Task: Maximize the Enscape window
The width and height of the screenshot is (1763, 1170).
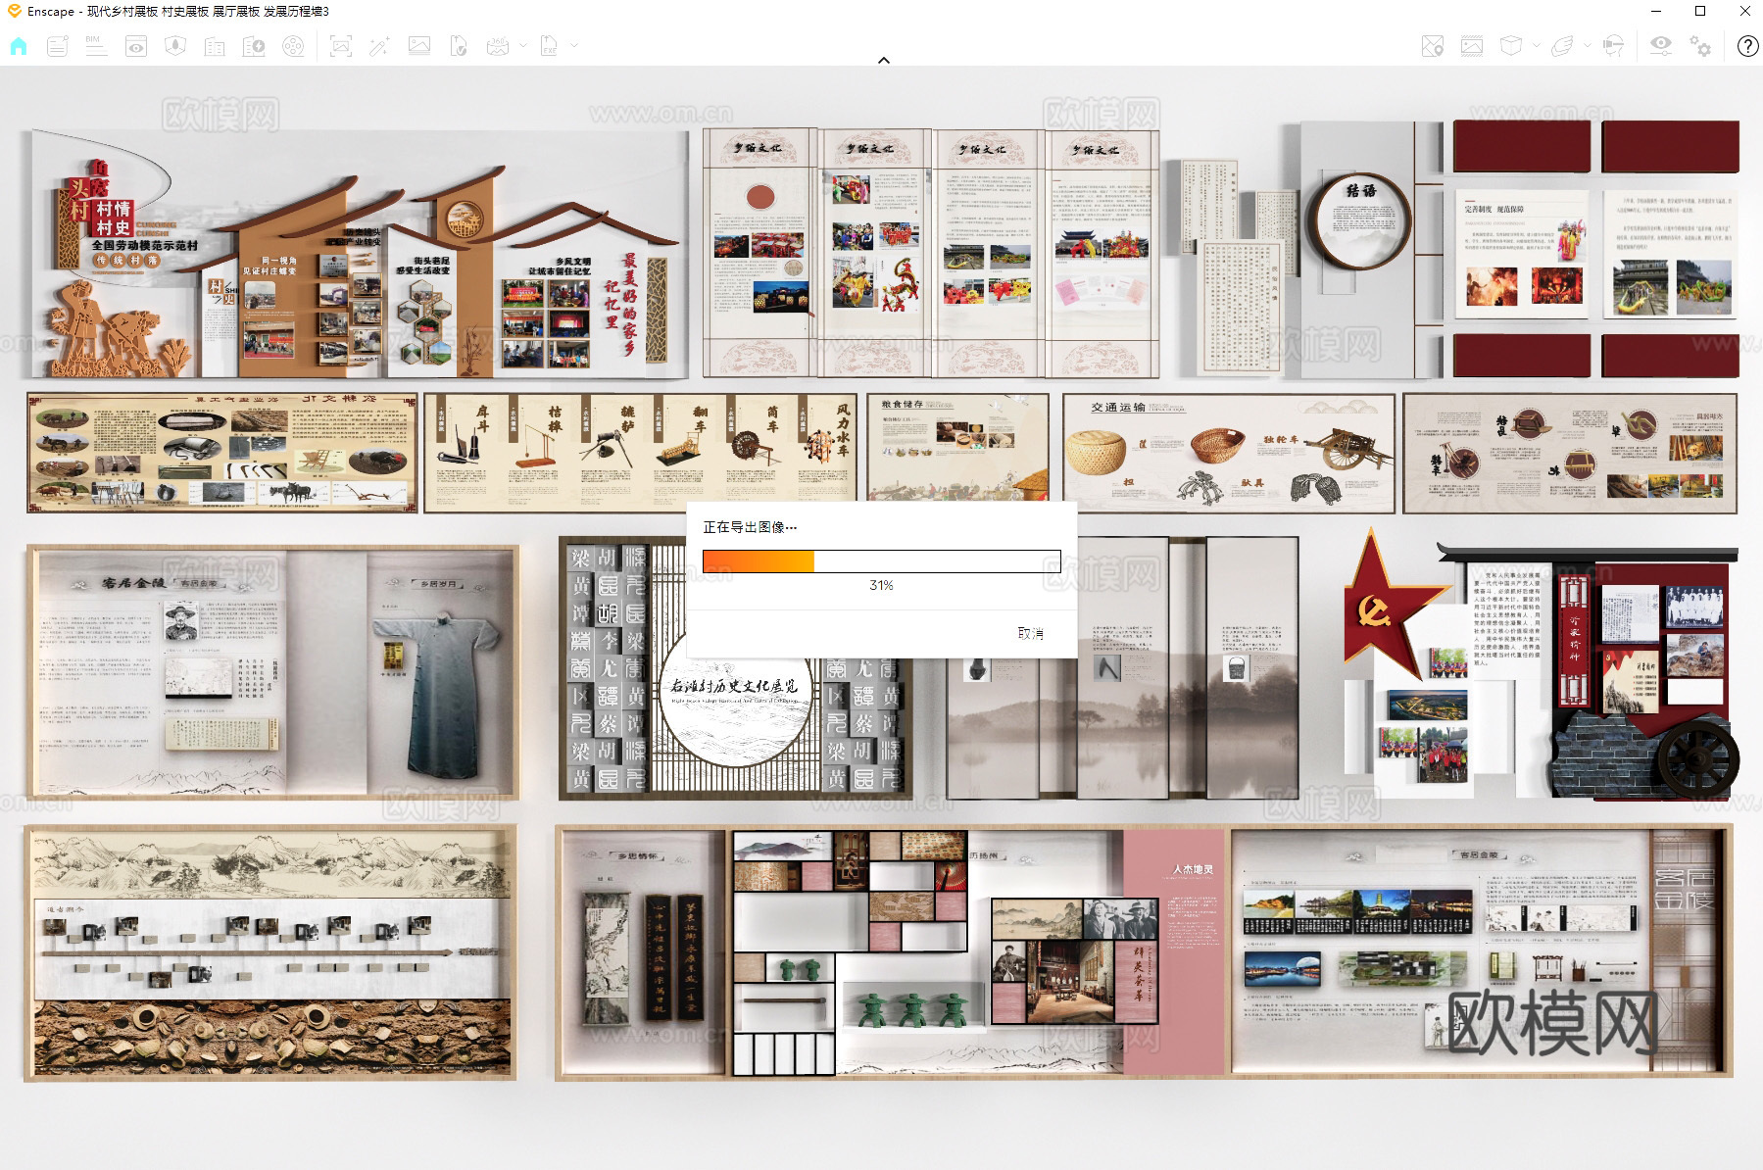Action: 1700,11
